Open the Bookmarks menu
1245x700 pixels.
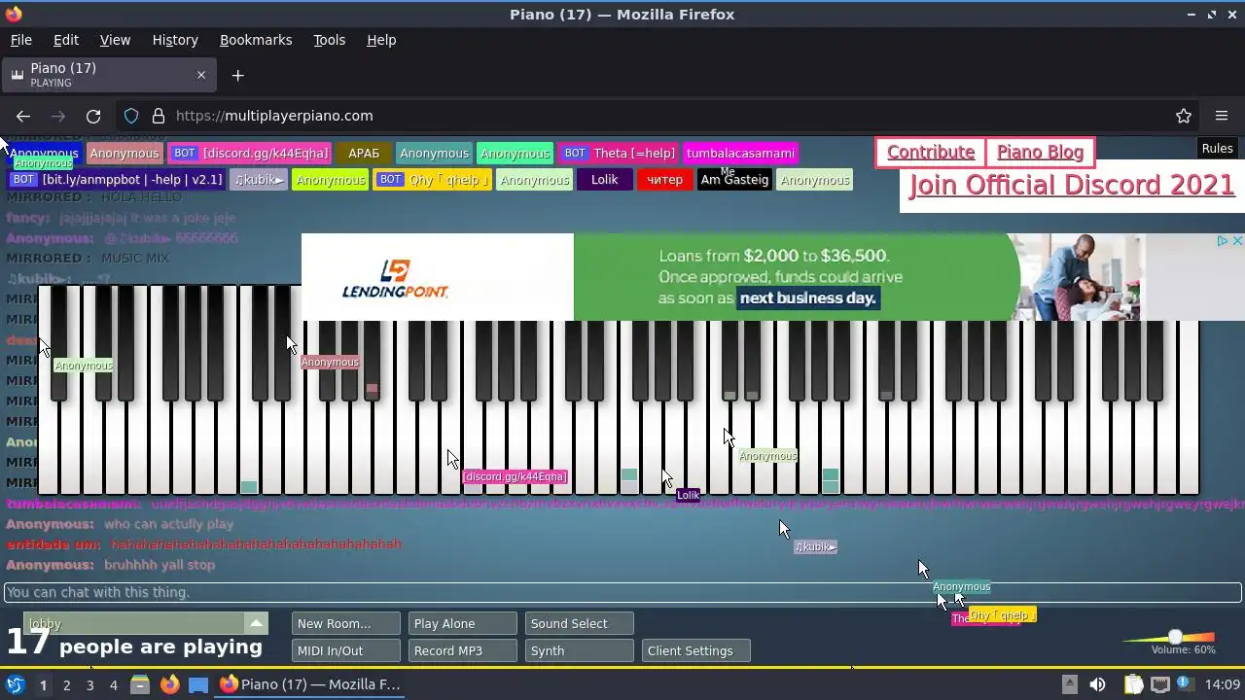256,40
